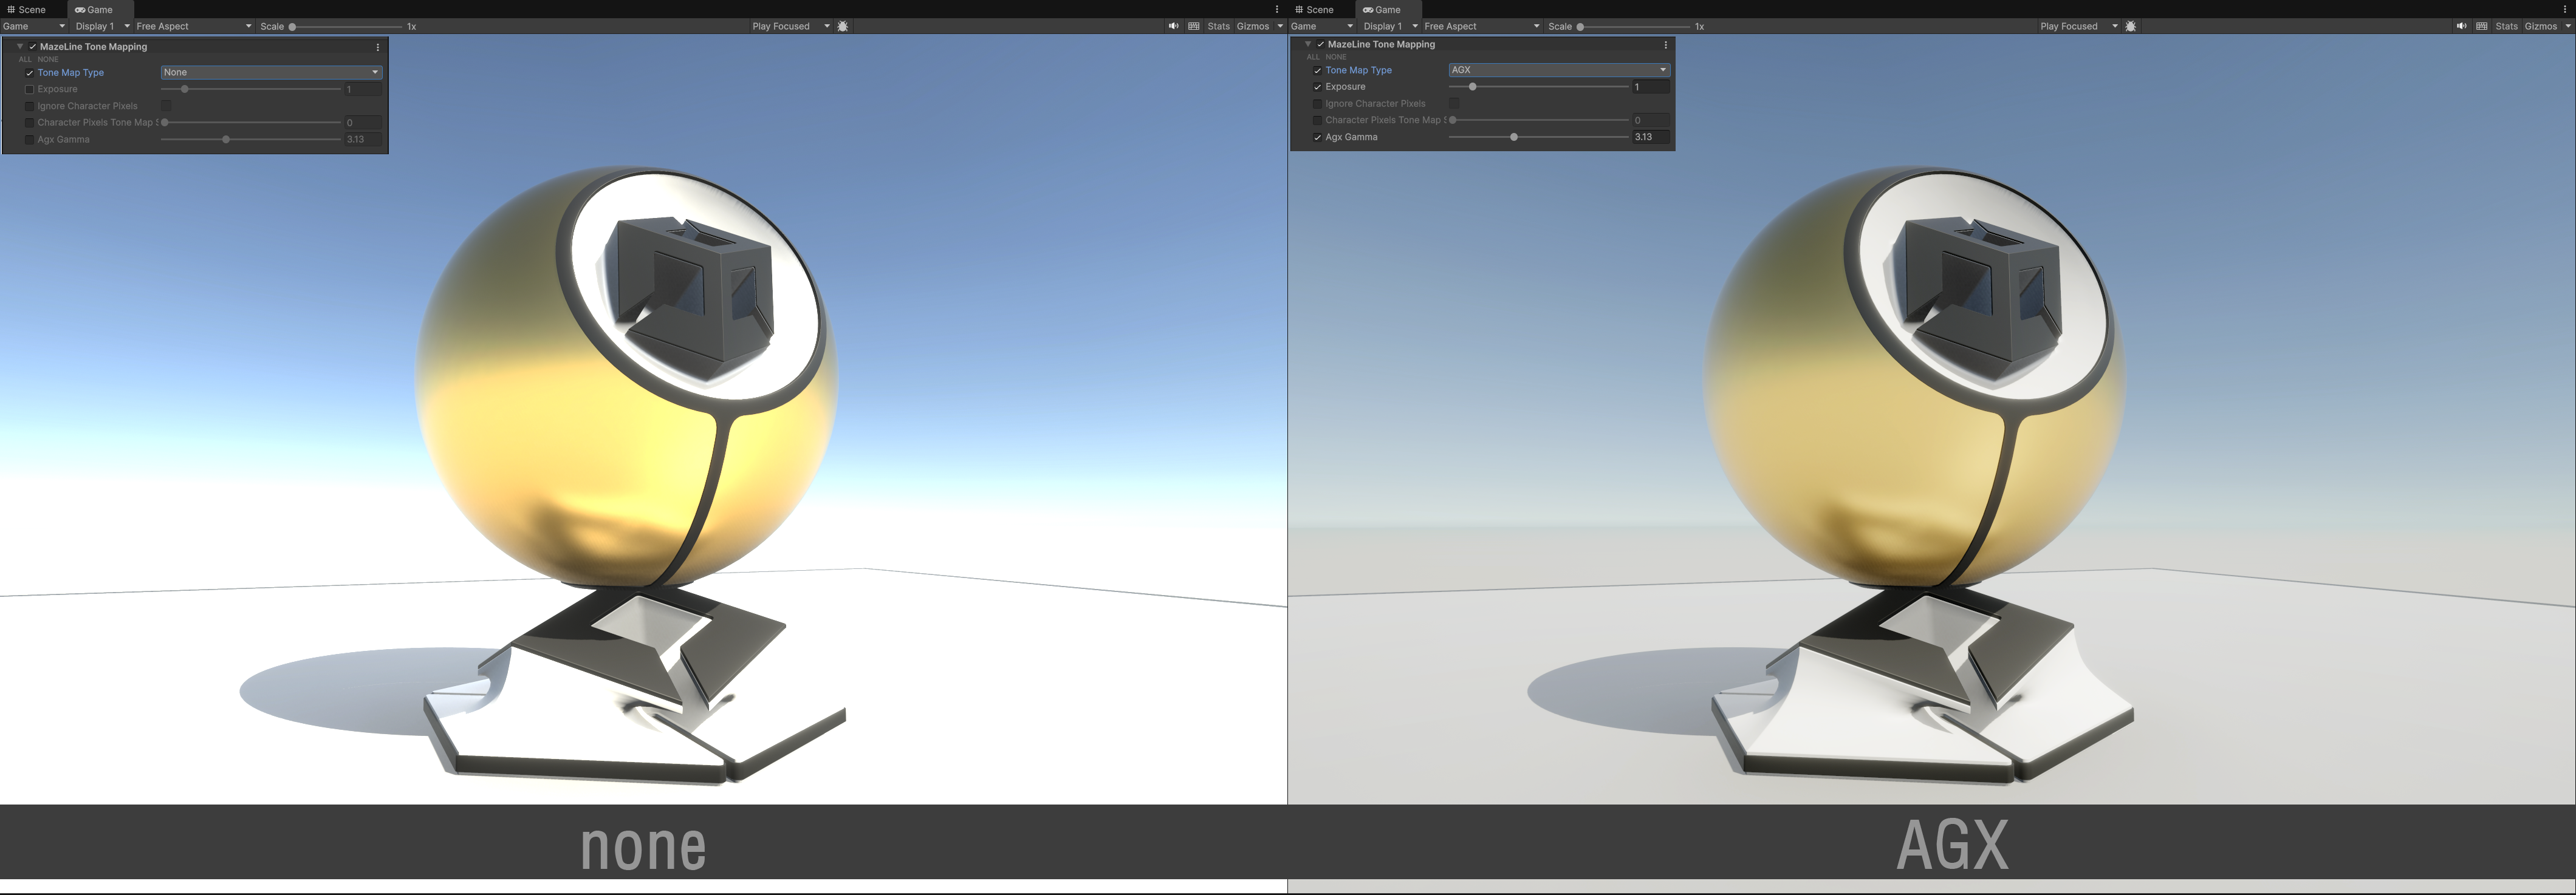This screenshot has width=2576, height=895.
Task: Click the bug icon beside Play Focused in left view
Action: coord(842,26)
